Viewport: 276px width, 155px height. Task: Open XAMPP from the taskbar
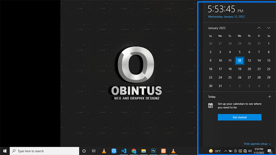163,151
